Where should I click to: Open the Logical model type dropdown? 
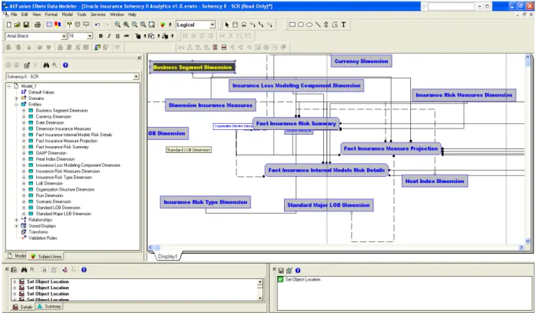pos(212,25)
